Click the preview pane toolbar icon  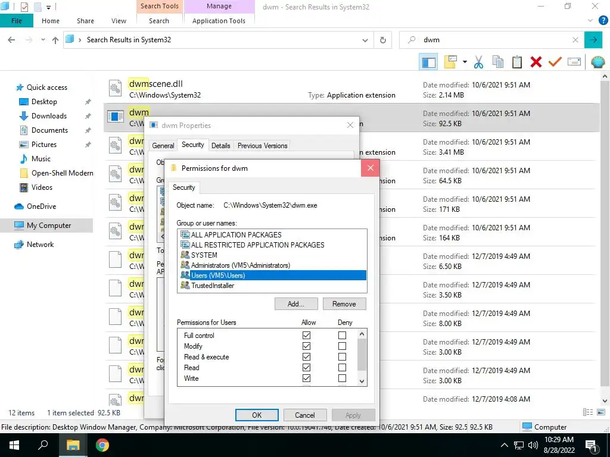click(428, 62)
